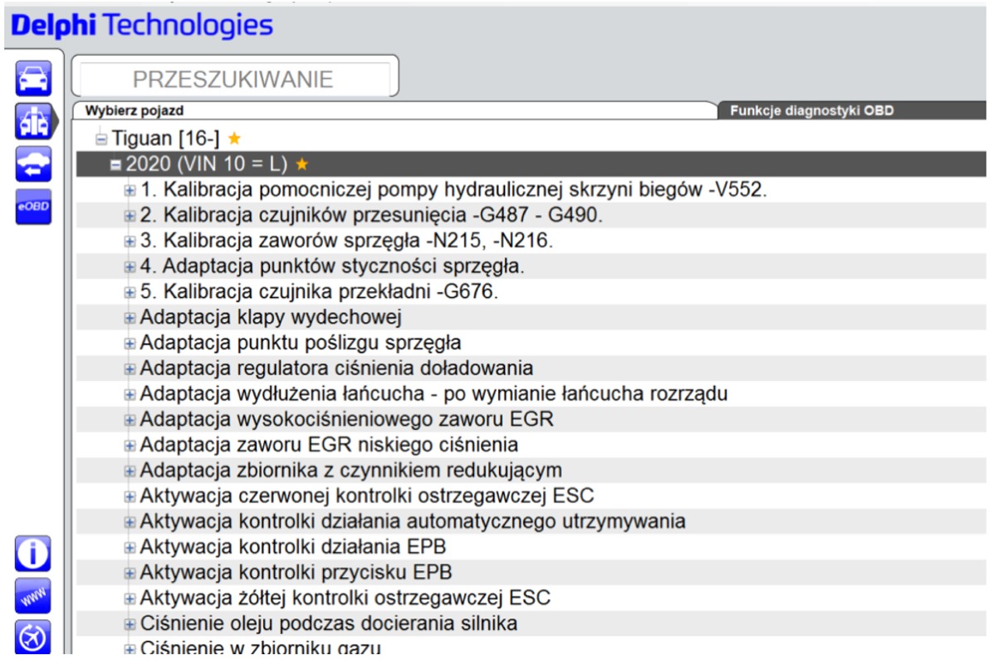Select Adaptacja zaworu EGR niskiego ciśnienia
Screen dimensions: 994x660
coord(329,445)
